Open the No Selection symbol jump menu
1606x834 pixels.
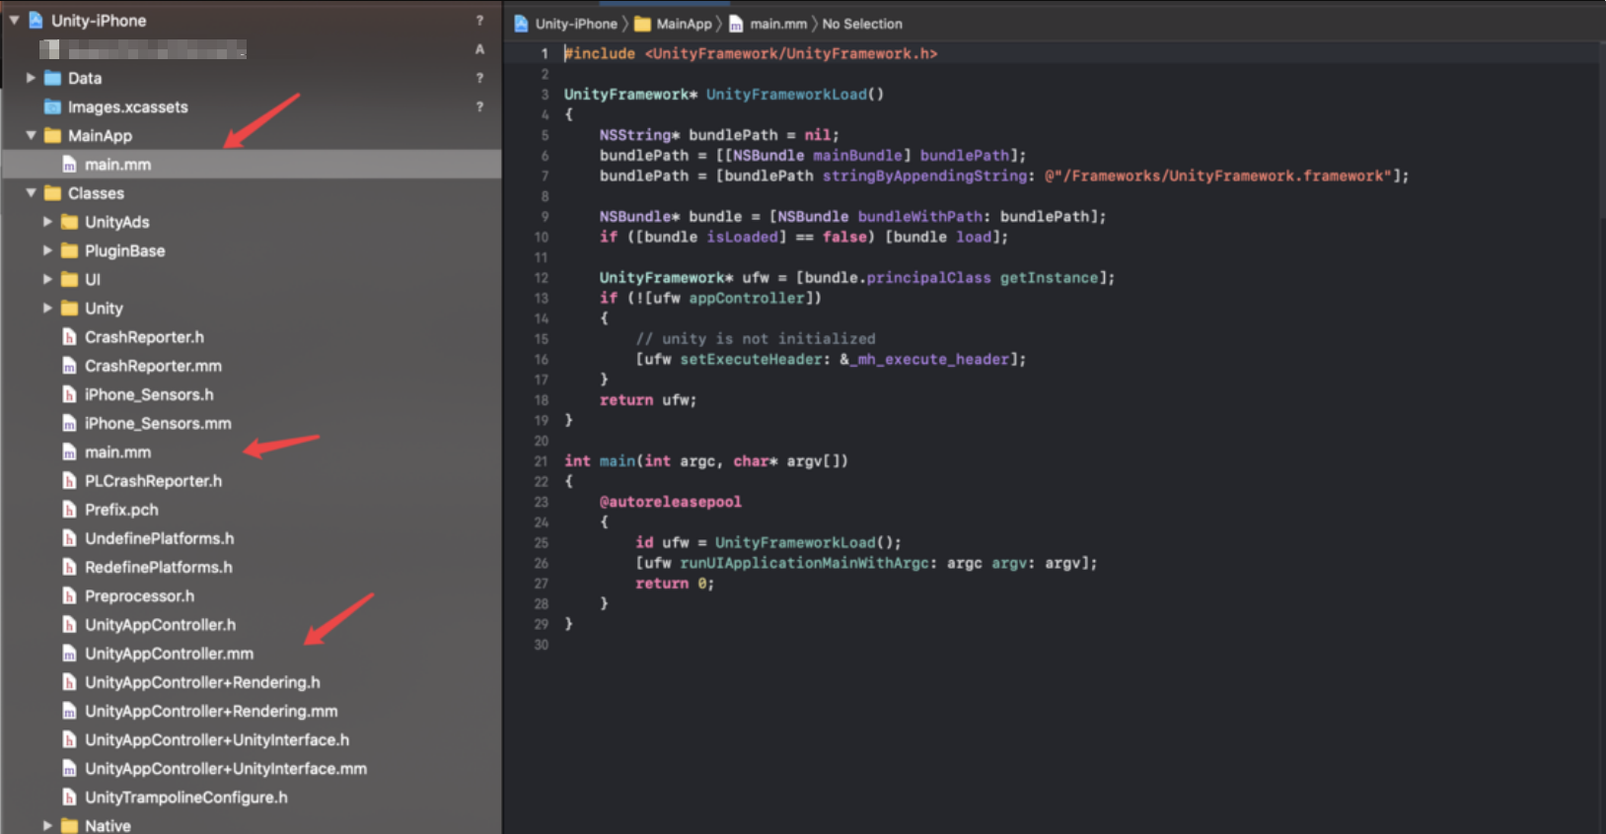862,24
